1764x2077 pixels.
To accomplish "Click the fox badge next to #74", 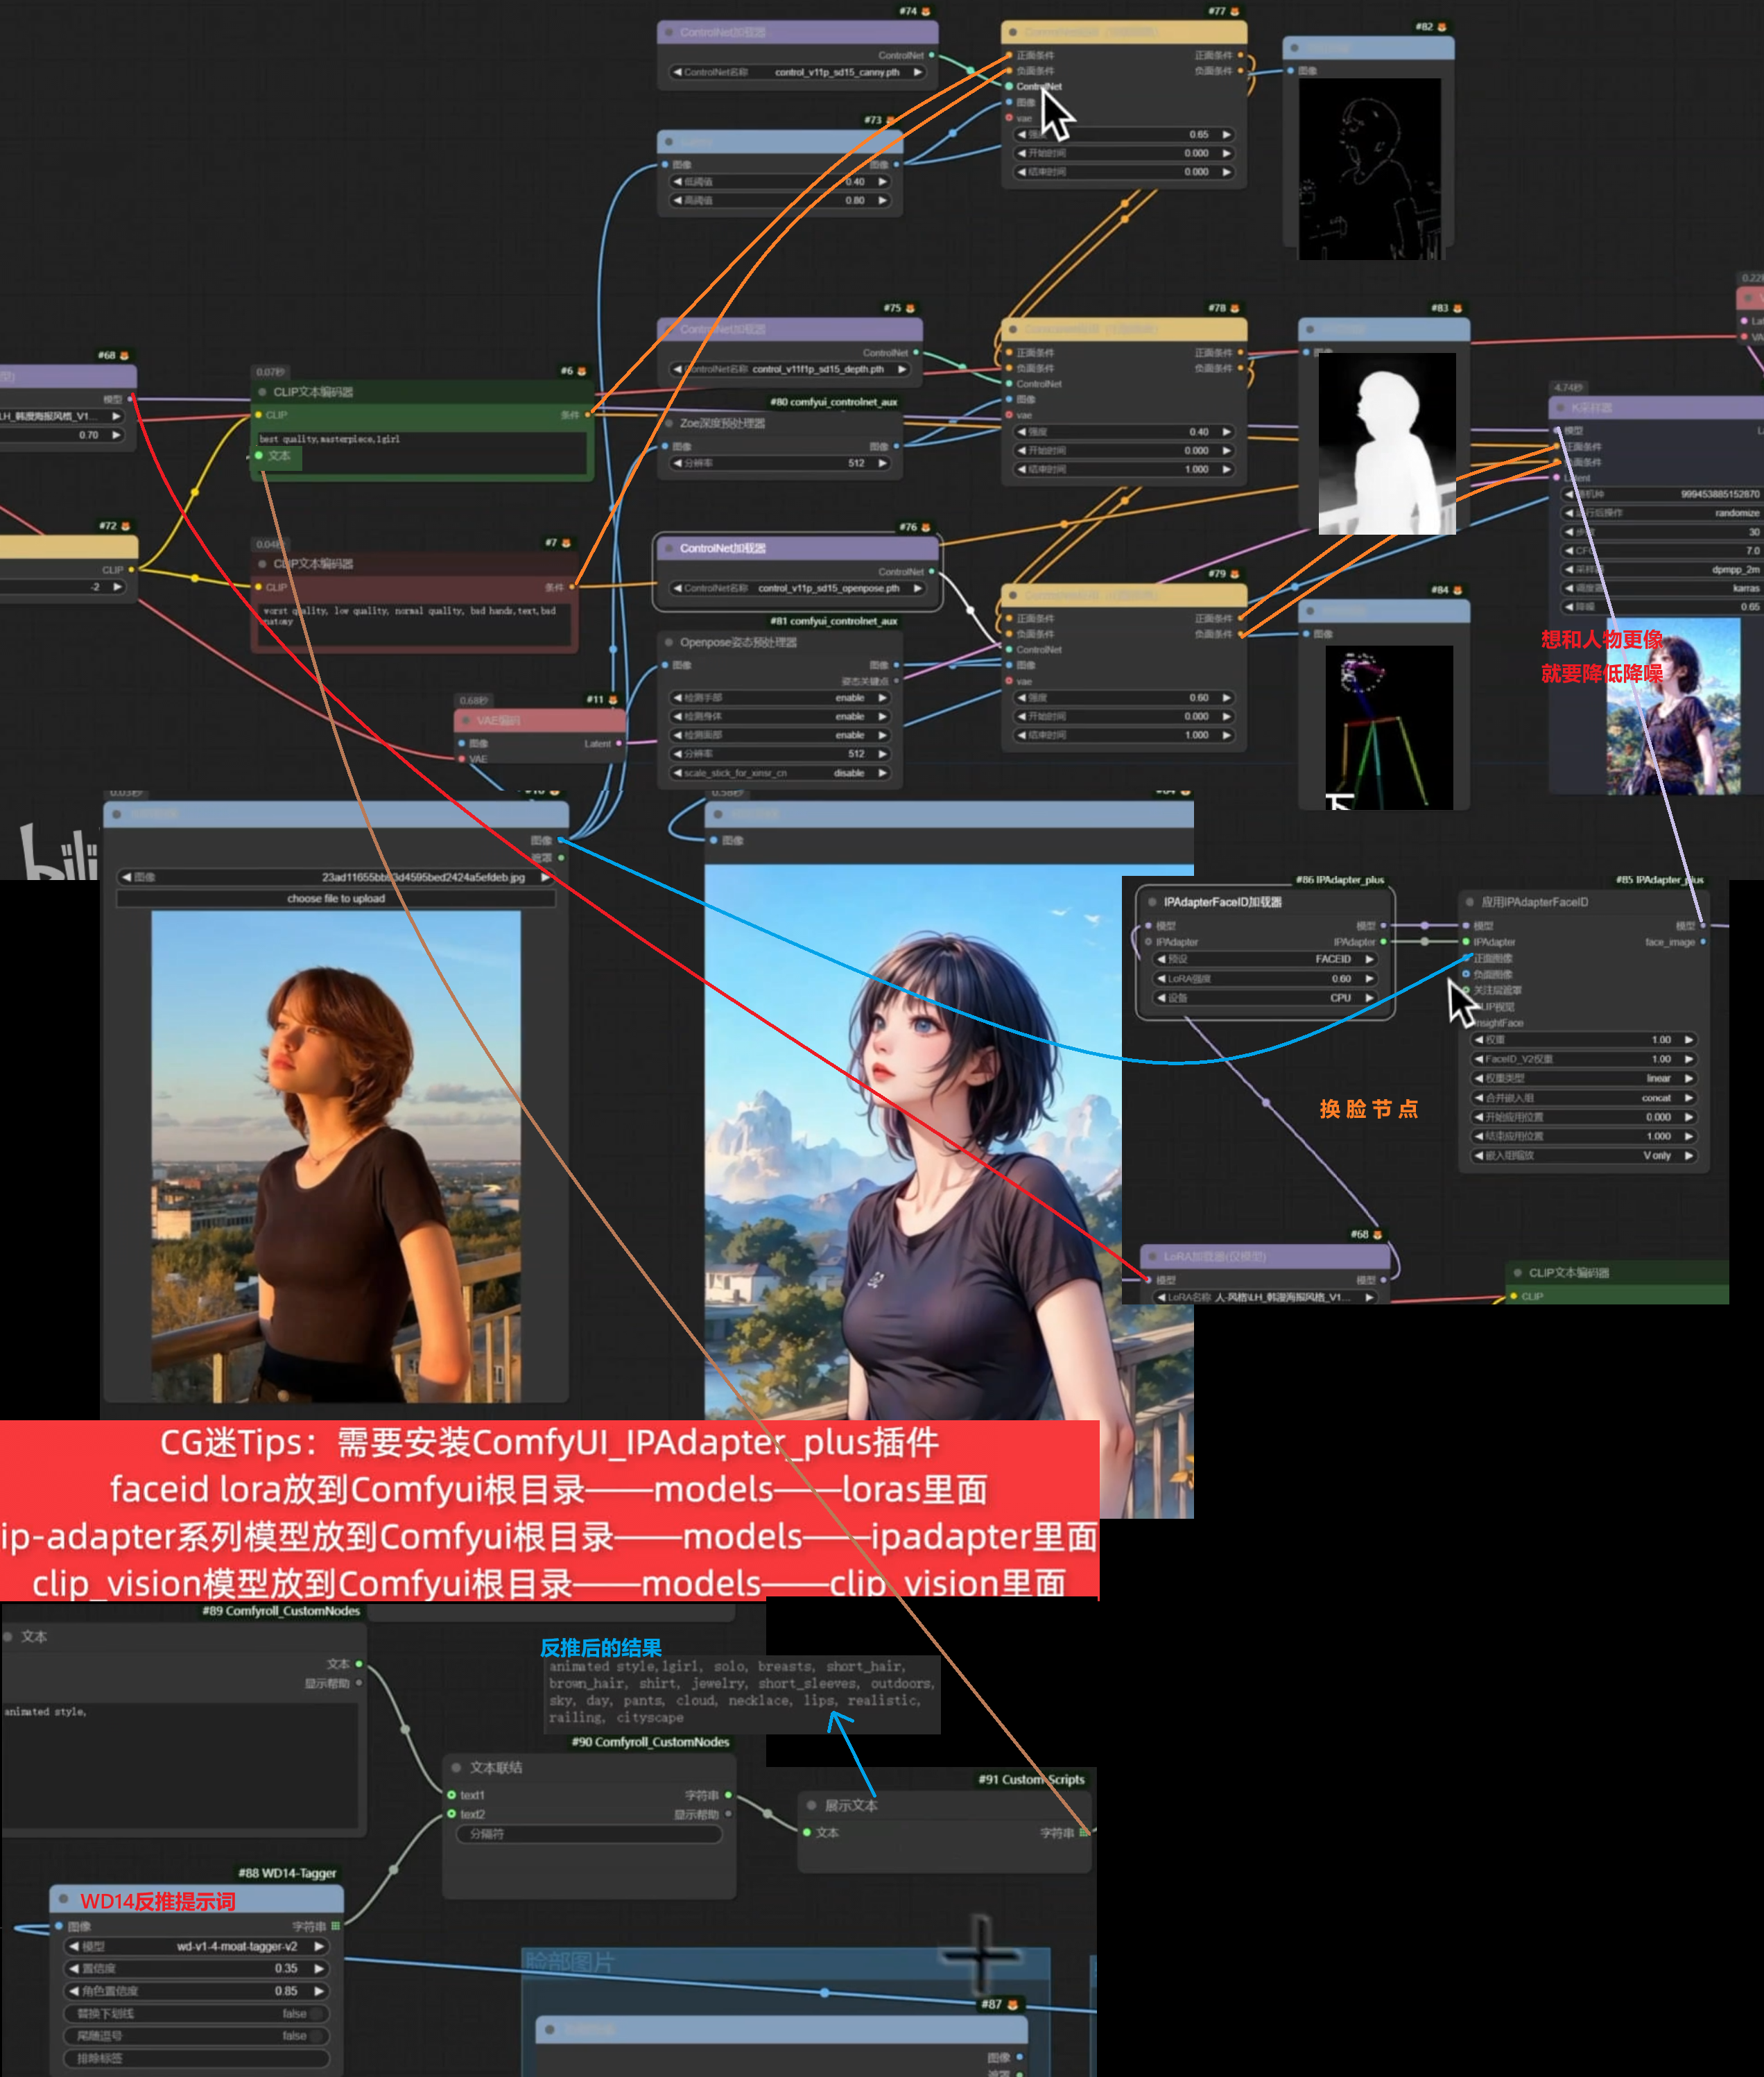I will click(x=926, y=11).
